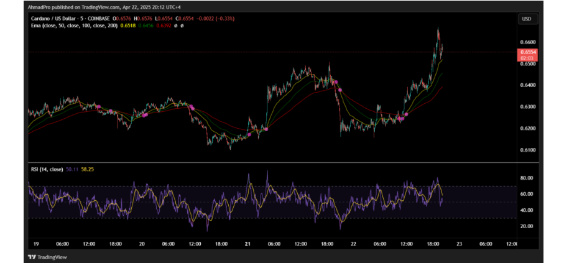This screenshot has width=564, height=263.
Task: Click the 60.00 RSI axis label
Action: 526,194
